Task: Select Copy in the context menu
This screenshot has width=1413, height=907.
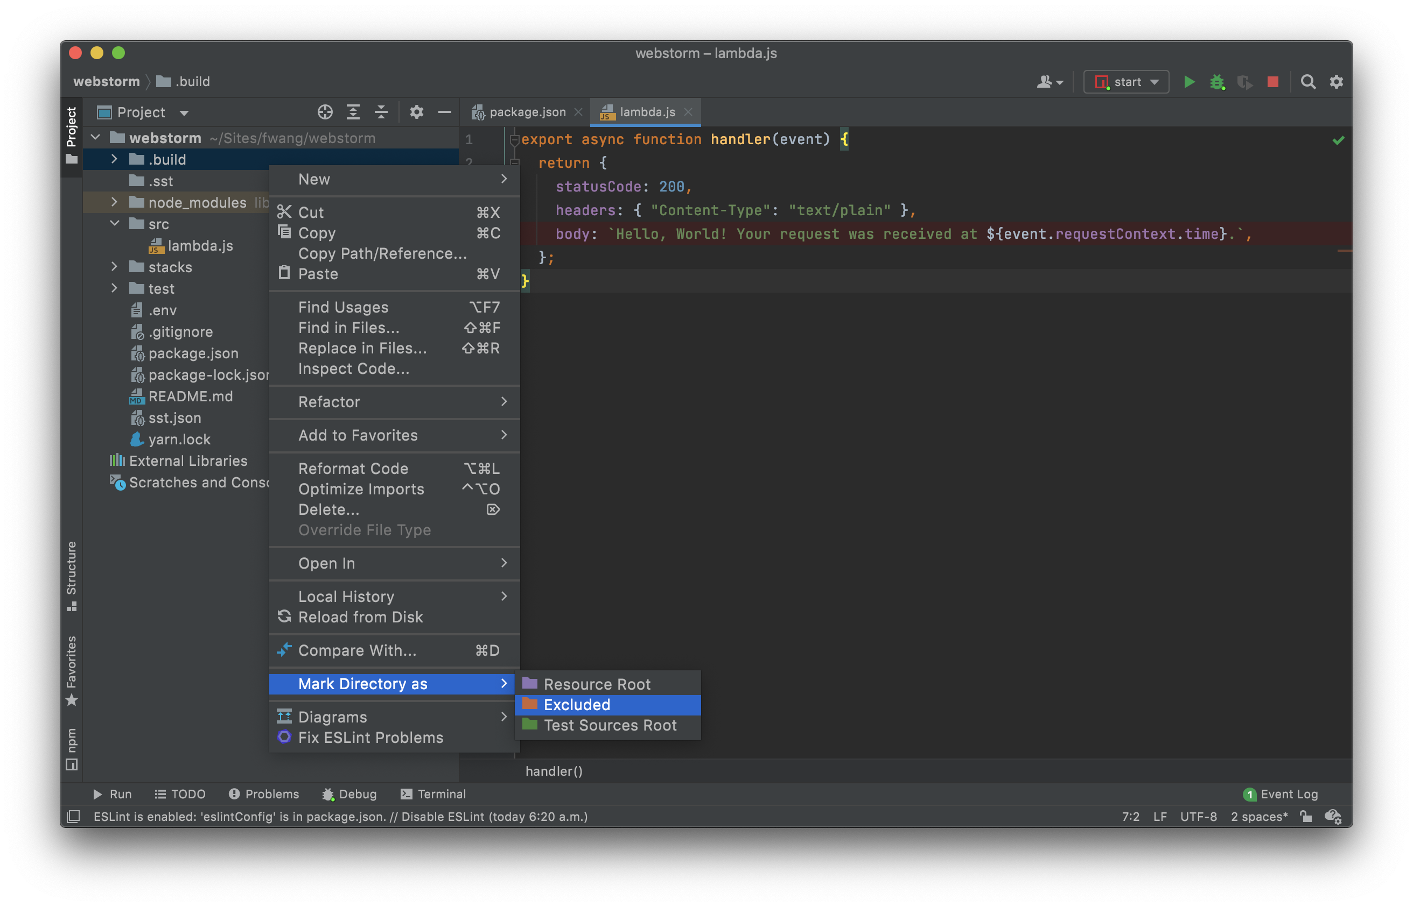Action: 394,232
